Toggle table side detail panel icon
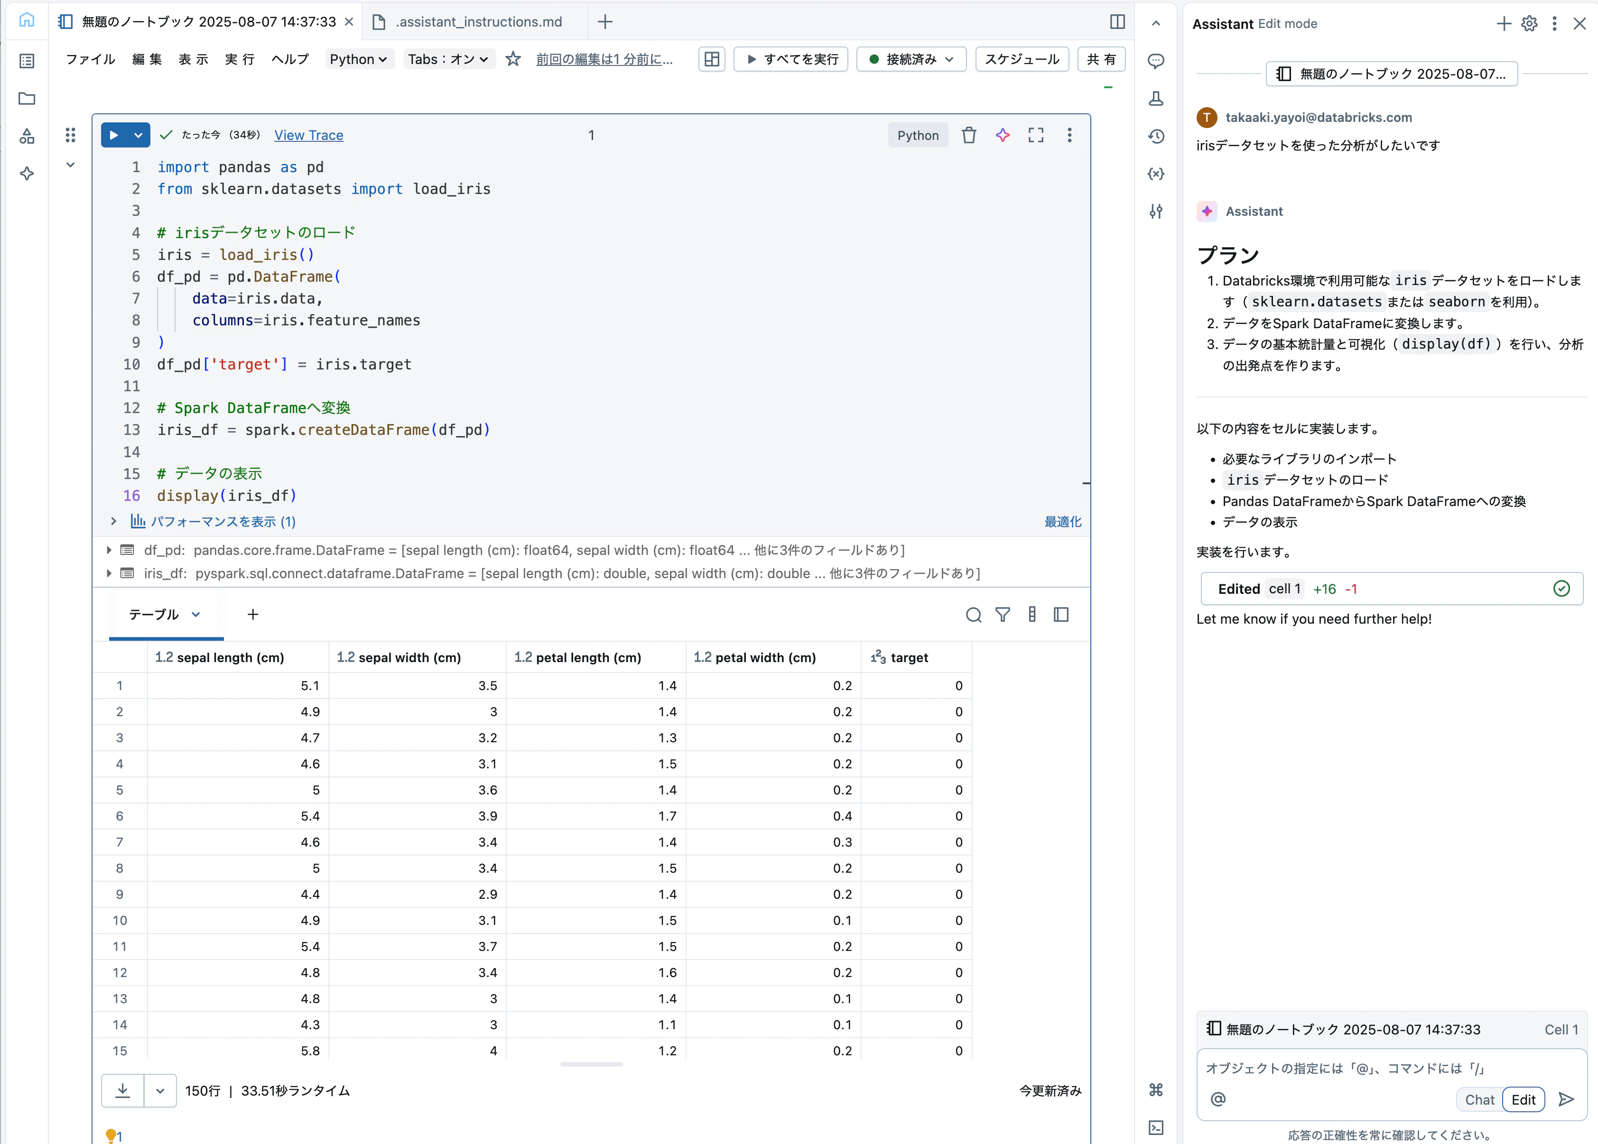Viewport: 1598px width, 1144px height. pos(1061,615)
